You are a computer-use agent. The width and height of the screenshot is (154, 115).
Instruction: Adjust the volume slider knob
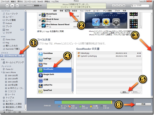[x=34, y=6]
